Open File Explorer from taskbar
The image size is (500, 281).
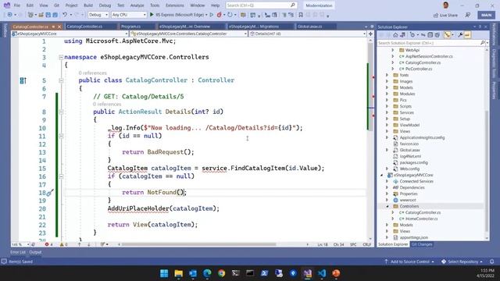click(x=179, y=273)
